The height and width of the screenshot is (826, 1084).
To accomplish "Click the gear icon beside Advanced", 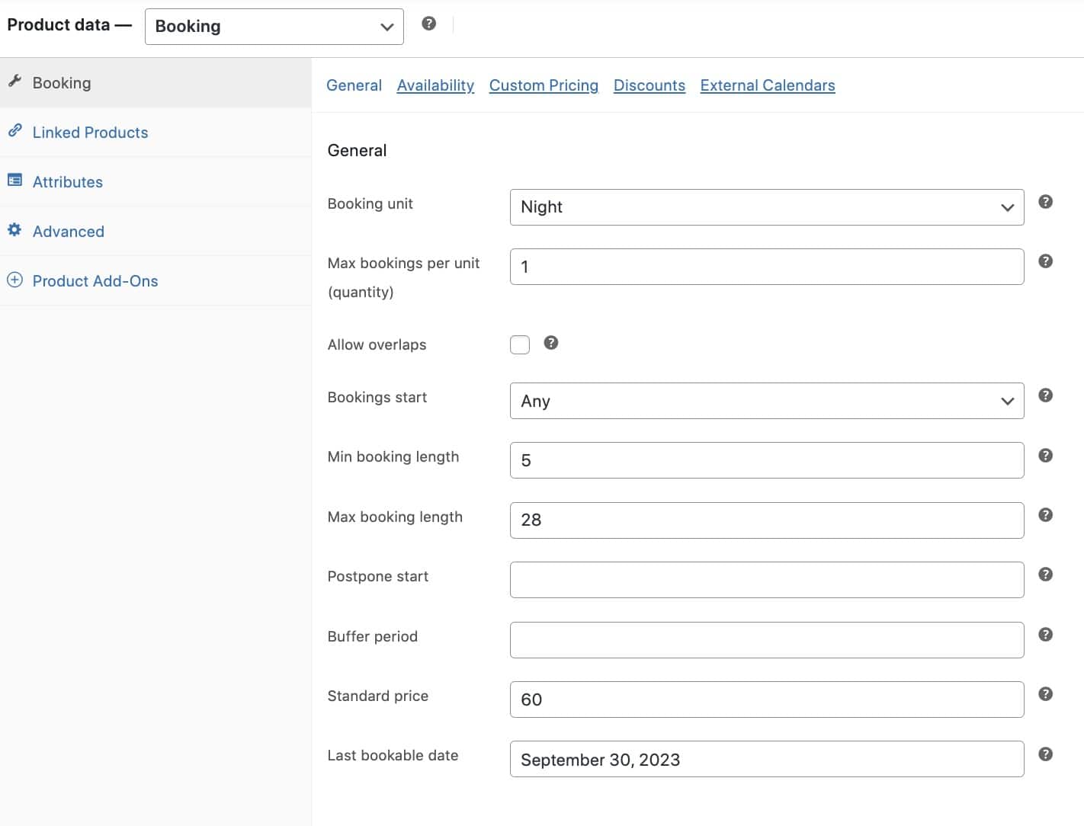I will 14,229.
